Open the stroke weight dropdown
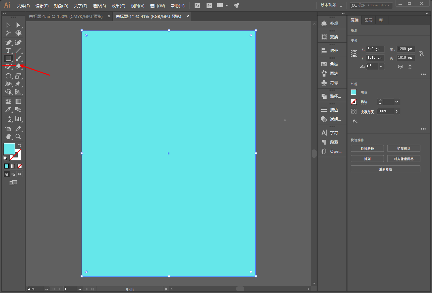Screen dimensions: 432x293 397,102
